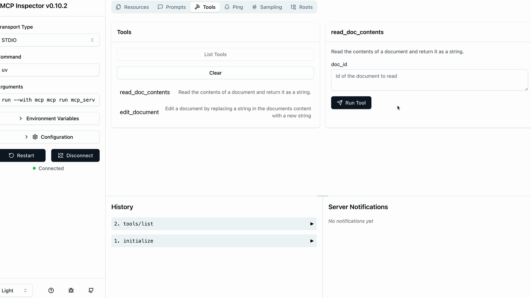This screenshot has height=298, width=531.
Task: Focus the doc_id input field
Action: pos(429,80)
